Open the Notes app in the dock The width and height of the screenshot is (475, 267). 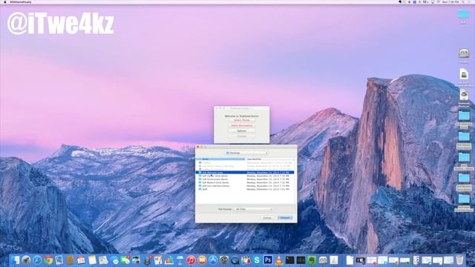coord(92,260)
